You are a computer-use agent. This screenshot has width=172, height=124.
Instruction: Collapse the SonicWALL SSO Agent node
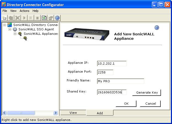(x=10, y=29)
